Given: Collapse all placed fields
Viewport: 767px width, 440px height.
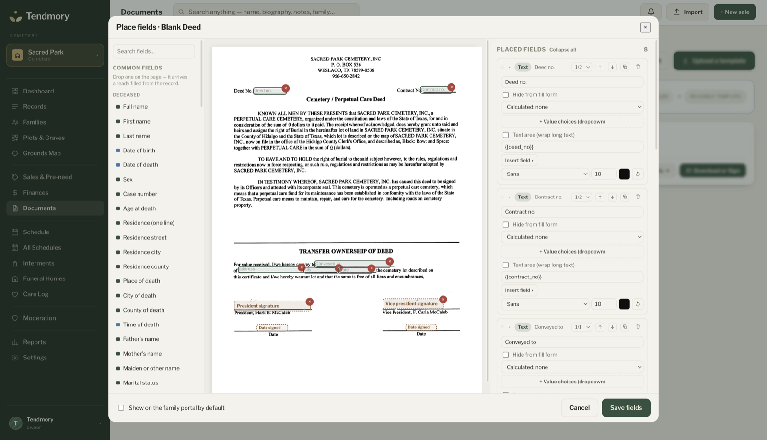Looking at the screenshot, I should point(563,50).
